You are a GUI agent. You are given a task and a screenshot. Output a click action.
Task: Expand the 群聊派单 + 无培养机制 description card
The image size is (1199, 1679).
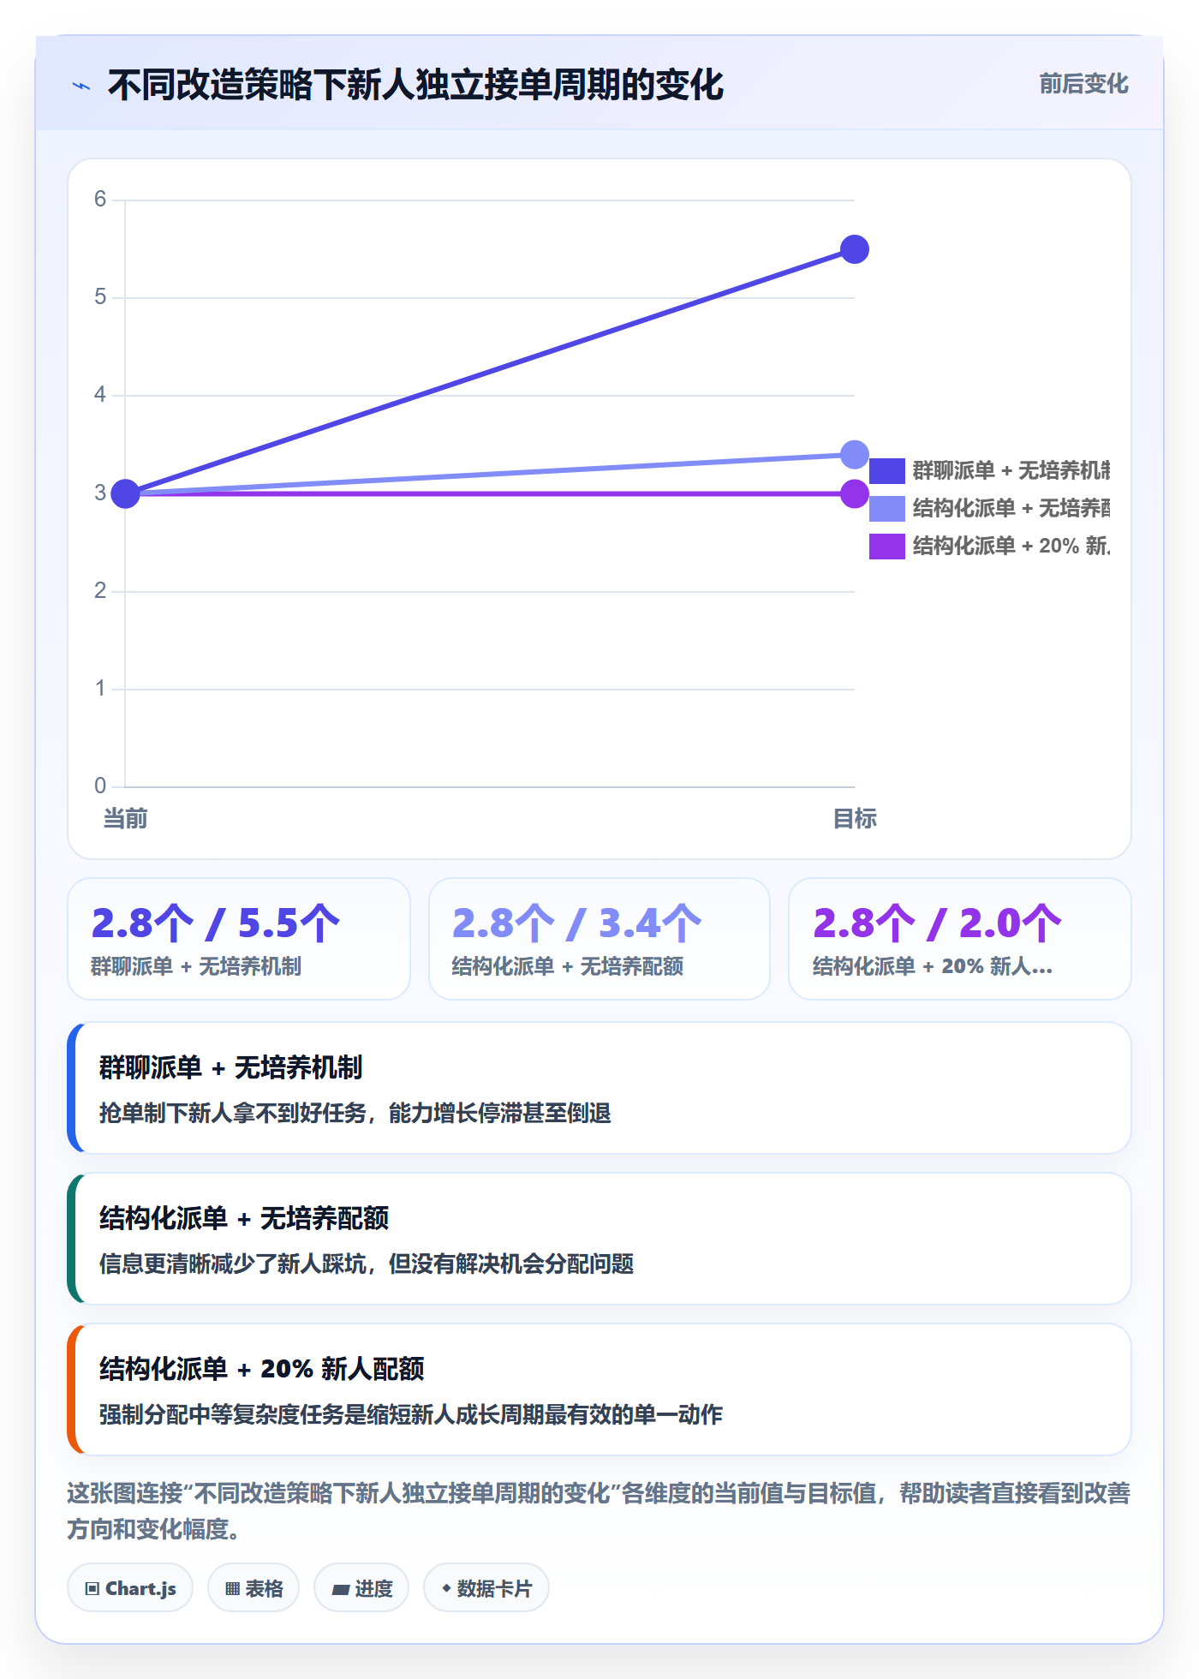click(x=599, y=1088)
